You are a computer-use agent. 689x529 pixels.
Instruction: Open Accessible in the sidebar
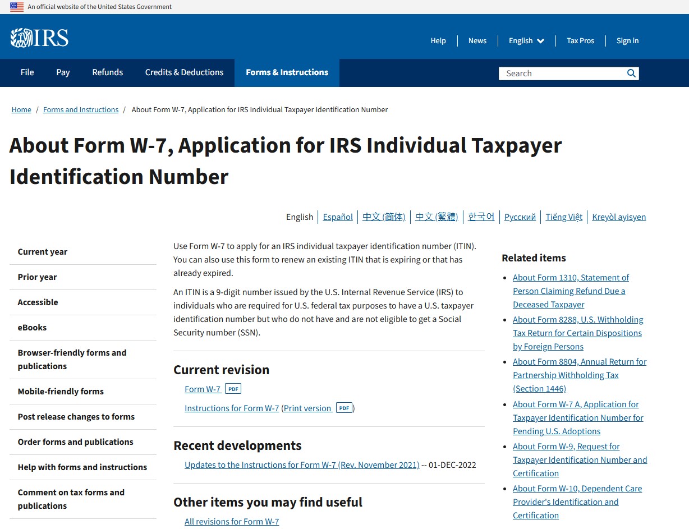83,302
